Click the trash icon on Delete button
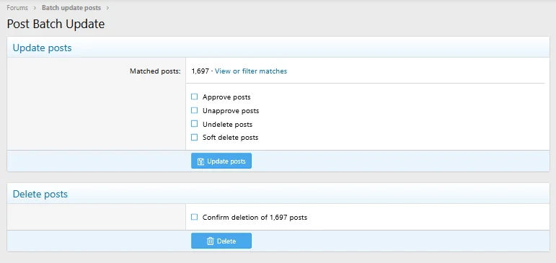 pos(211,241)
